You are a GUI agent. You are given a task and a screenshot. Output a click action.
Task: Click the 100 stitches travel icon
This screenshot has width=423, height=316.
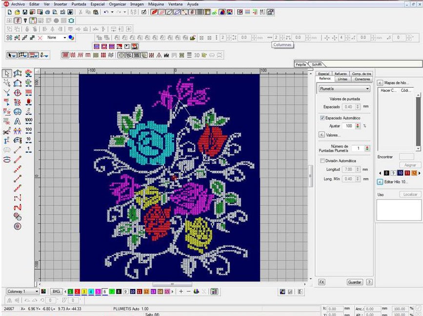[29, 131]
